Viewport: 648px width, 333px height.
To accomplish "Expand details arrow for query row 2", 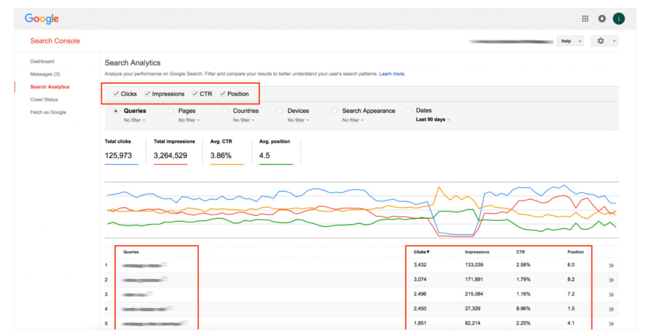I will pos(611,280).
